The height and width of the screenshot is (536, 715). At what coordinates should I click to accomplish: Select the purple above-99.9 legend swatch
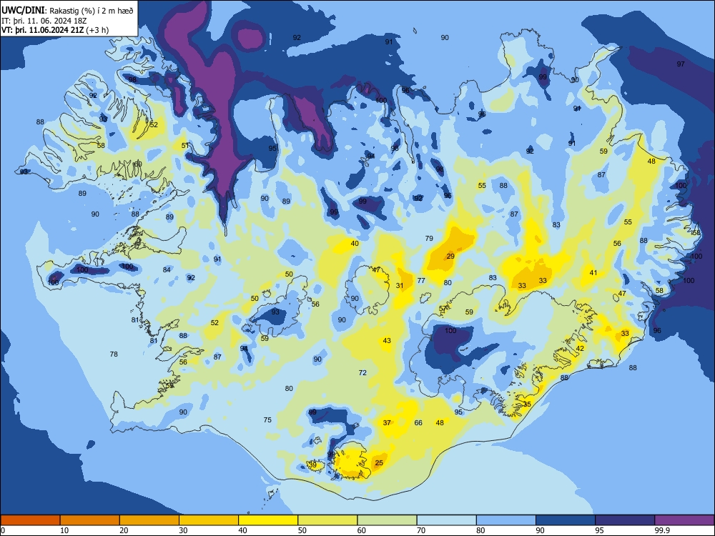684,520
